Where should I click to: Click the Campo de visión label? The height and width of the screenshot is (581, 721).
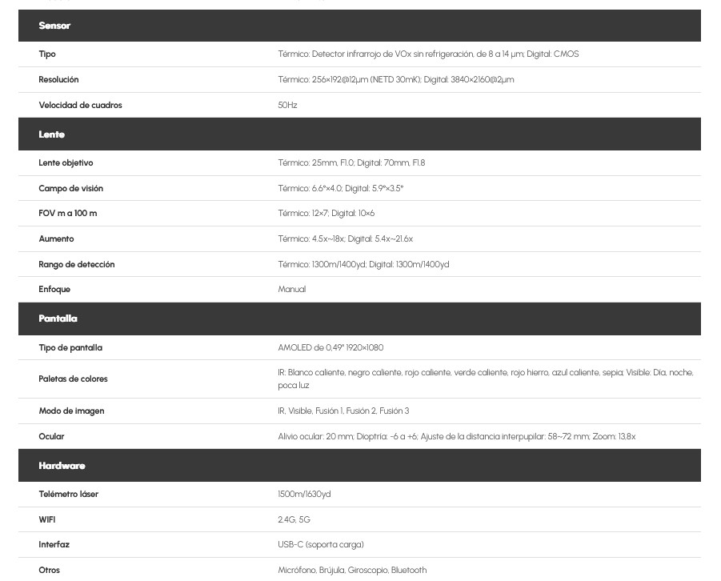coord(70,189)
